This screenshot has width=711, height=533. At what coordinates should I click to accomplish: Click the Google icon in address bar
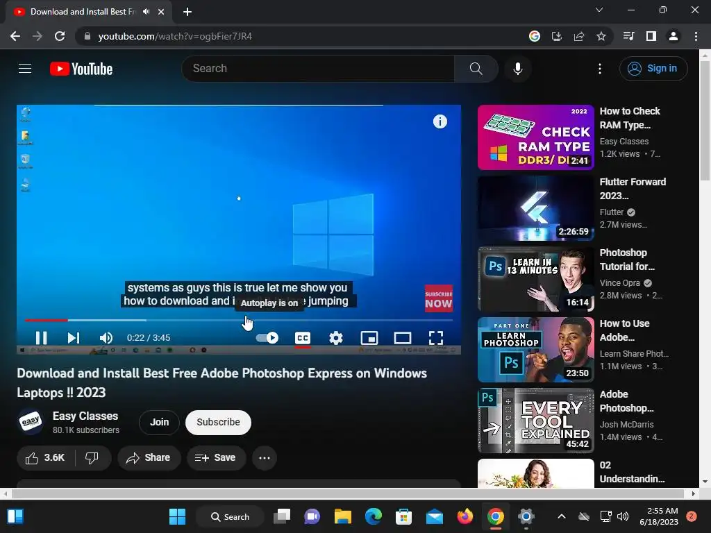click(535, 36)
